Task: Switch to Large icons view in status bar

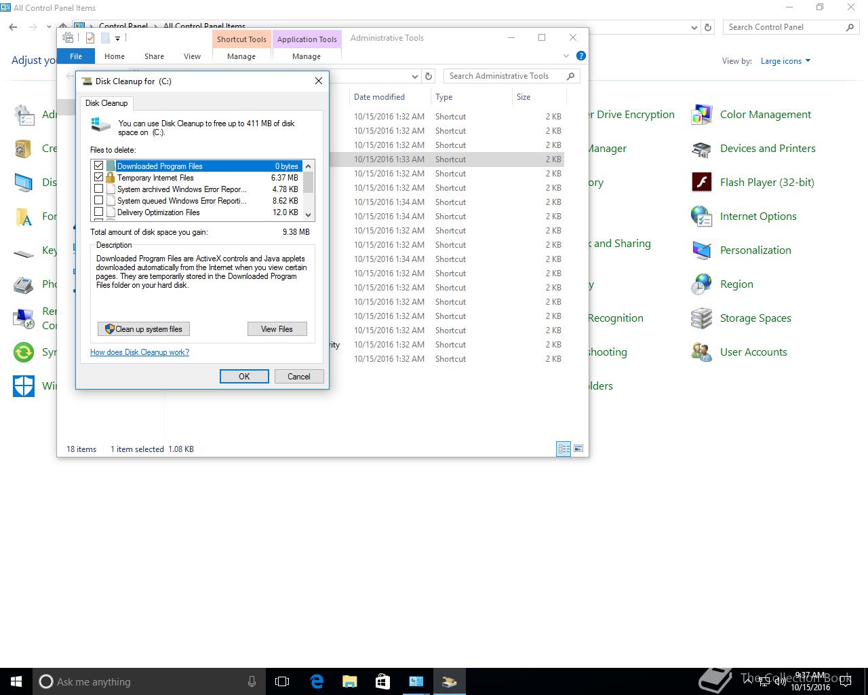Action: 578,449
